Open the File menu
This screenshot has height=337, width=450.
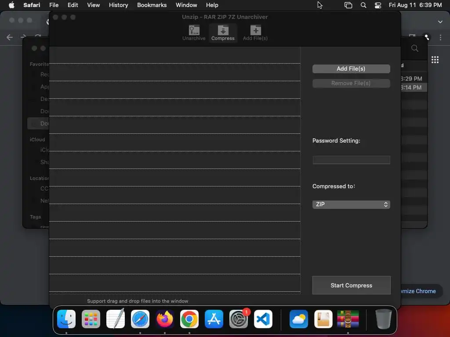coord(54,5)
